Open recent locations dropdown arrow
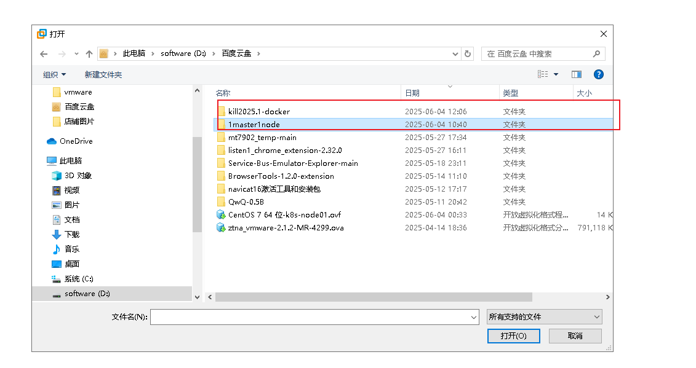 (76, 54)
